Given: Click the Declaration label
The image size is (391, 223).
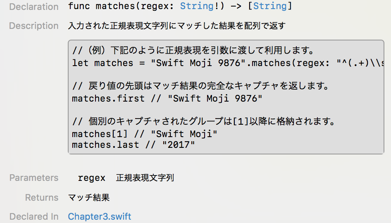Looking at the screenshot, I should click(34, 7).
